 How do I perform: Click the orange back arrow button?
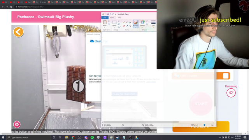(x=18, y=32)
